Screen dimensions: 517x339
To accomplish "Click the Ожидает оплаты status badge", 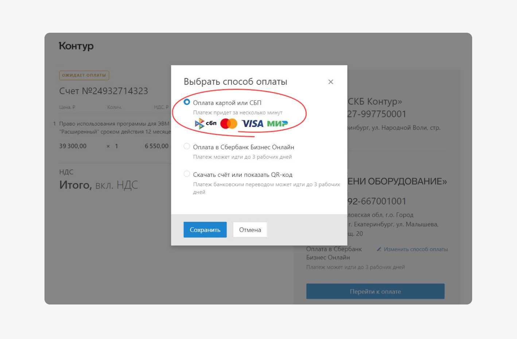I will [84, 75].
